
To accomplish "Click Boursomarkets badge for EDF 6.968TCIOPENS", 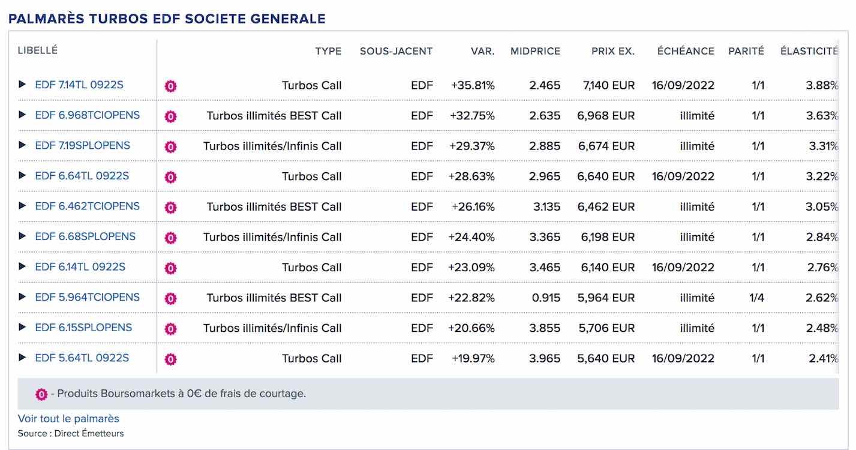I will click(x=171, y=116).
